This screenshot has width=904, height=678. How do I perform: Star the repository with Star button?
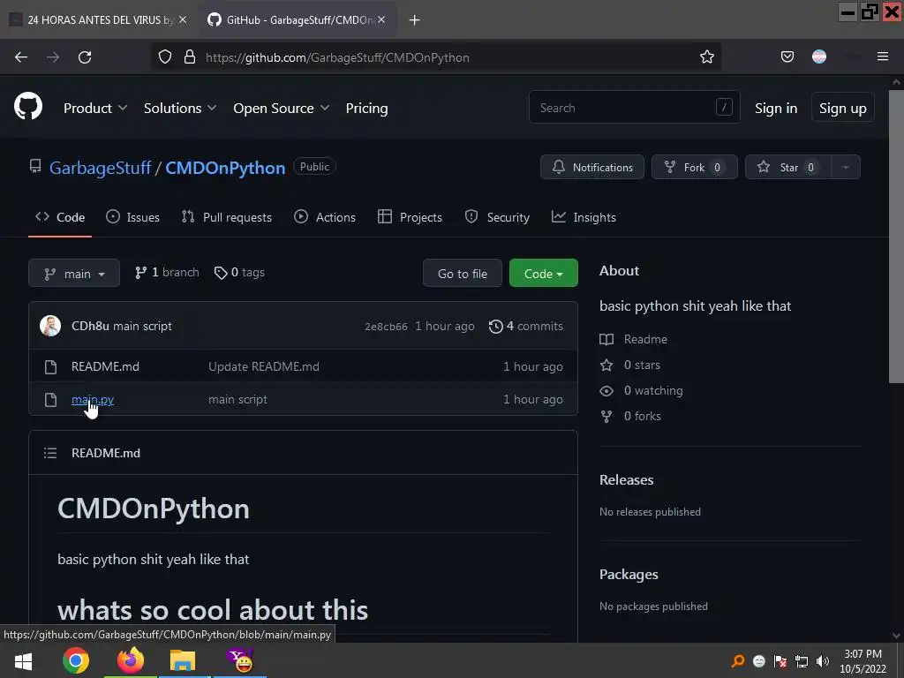click(788, 167)
